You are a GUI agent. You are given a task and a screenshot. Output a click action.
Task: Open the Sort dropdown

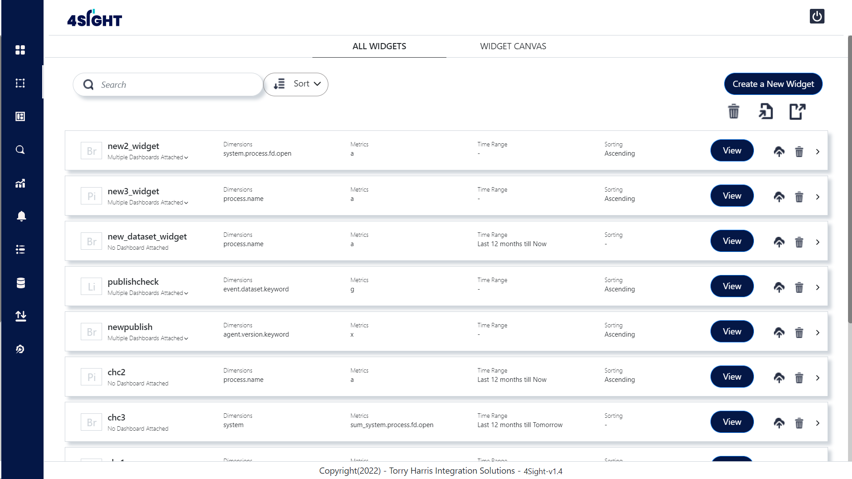tap(296, 84)
